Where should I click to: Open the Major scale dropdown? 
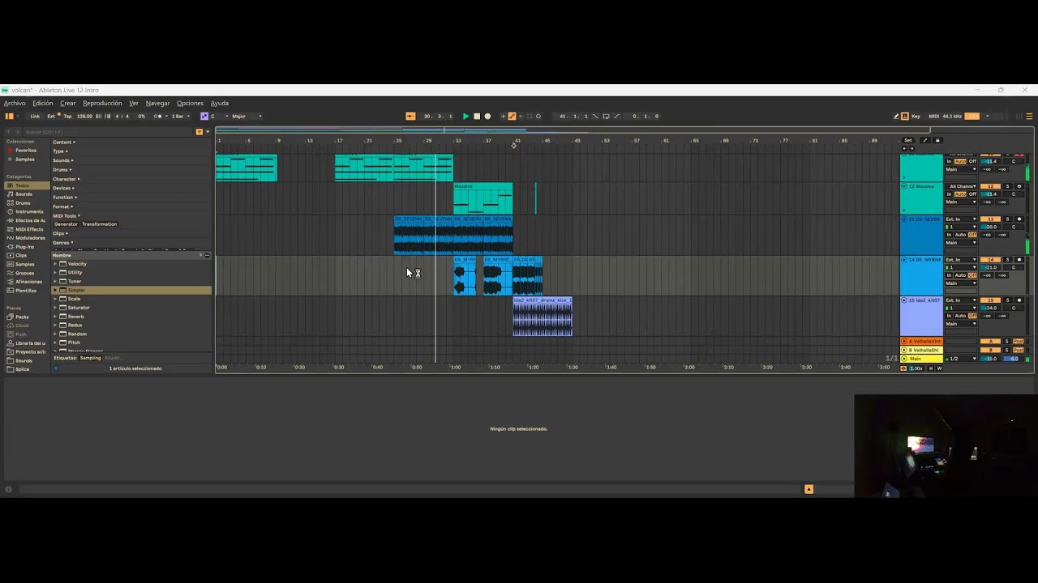[x=246, y=116]
